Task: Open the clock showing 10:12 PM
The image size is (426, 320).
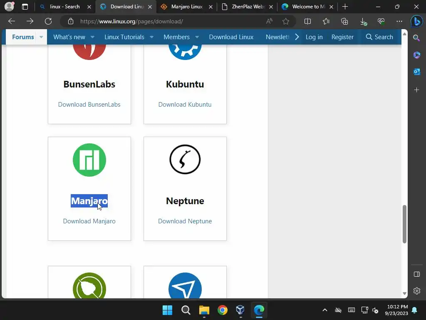Action: coord(396,310)
